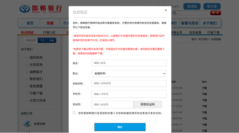Switch to 放大版 enlarged version
Screen dimensions: 239x133
pyautogui.click(x=212, y=7)
